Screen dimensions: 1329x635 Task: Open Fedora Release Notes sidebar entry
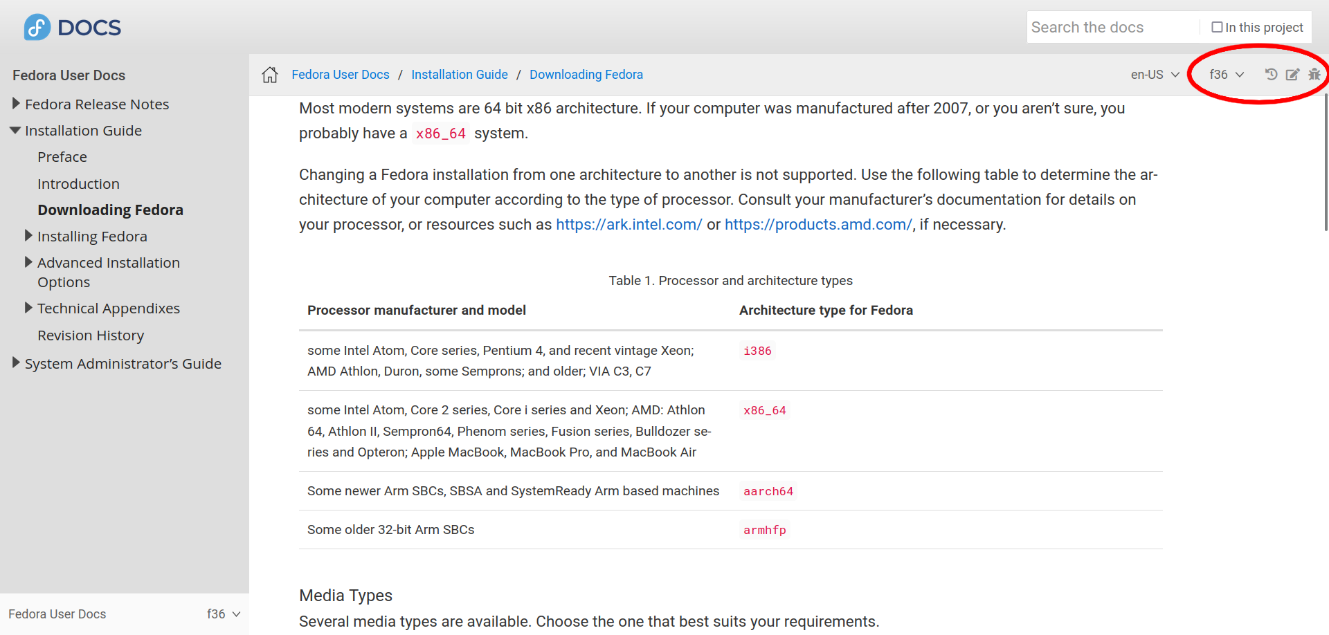pyautogui.click(x=97, y=104)
